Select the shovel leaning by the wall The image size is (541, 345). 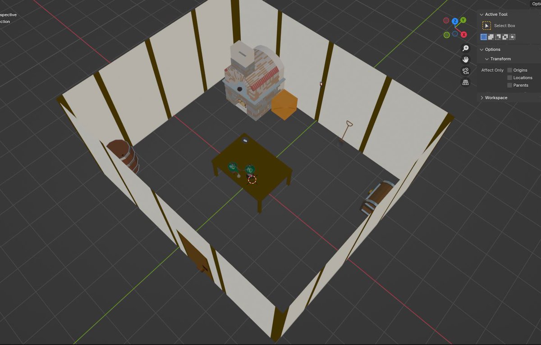pyautogui.click(x=345, y=132)
